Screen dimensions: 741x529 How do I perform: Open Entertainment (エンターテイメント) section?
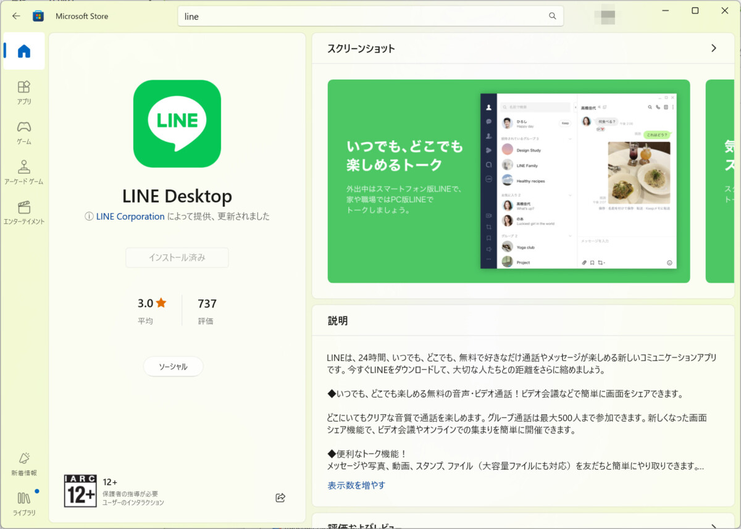[24, 212]
